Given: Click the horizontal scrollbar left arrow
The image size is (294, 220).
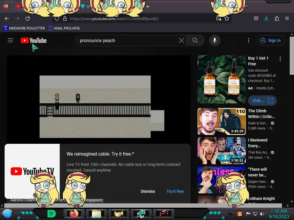Looking at the screenshot, I should 2,205.
